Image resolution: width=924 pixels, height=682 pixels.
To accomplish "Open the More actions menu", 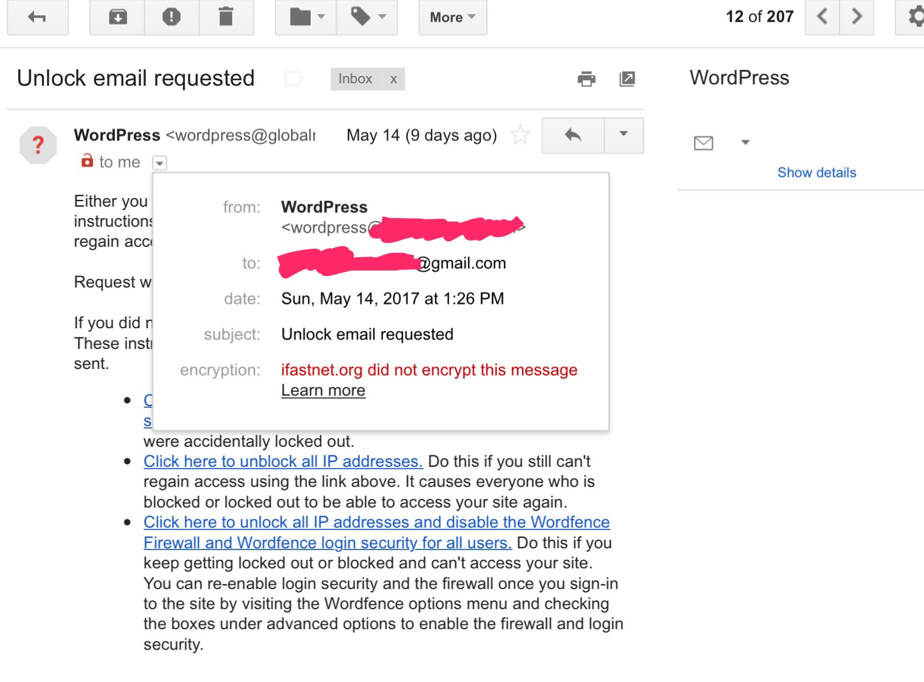I will point(452,17).
